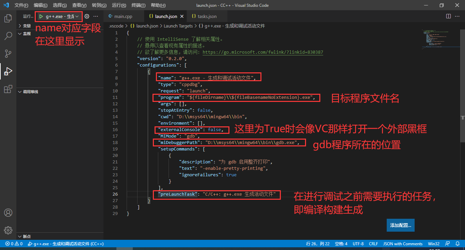The image size is (465, 250).
Task: Split the editor to the right
Action: pyautogui.click(x=448, y=16)
